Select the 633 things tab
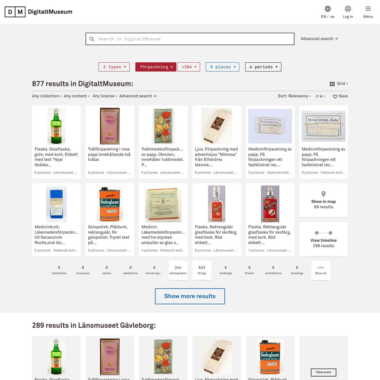The width and height of the screenshot is (380, 380). 202,270
